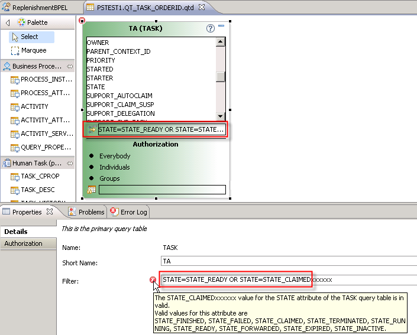Select the Details properties section
Image resolution: width=417 pixels, height=335 pixels.
click(x=28, y=232)
